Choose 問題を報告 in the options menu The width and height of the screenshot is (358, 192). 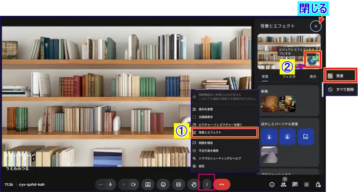tap(225, 143)
